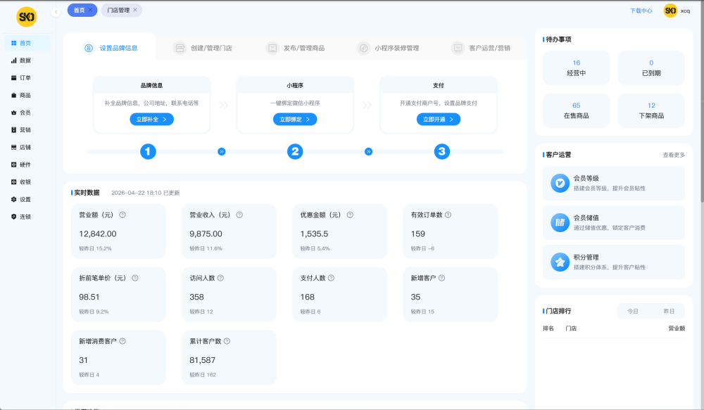Image resolution: width=704 pixels, height=410 pixels.
Task: Open the 店铺 item in the sidebar
Action: pyautogui.click(x=27, y=147)
